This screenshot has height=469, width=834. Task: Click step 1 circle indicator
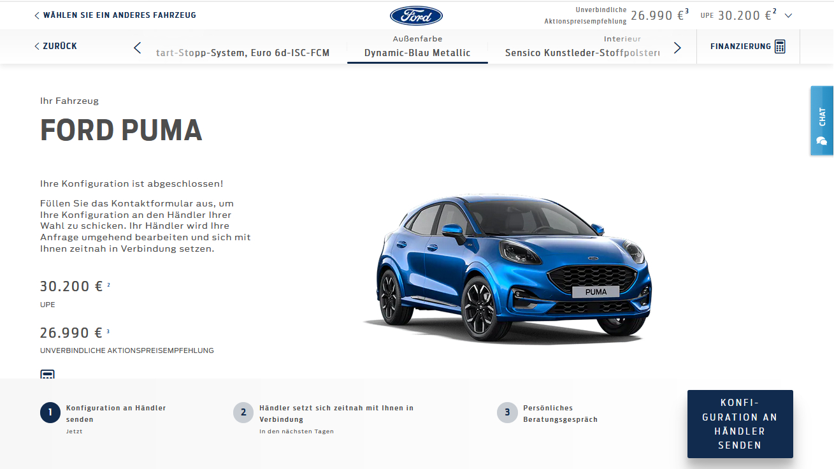tap(50, 412)
